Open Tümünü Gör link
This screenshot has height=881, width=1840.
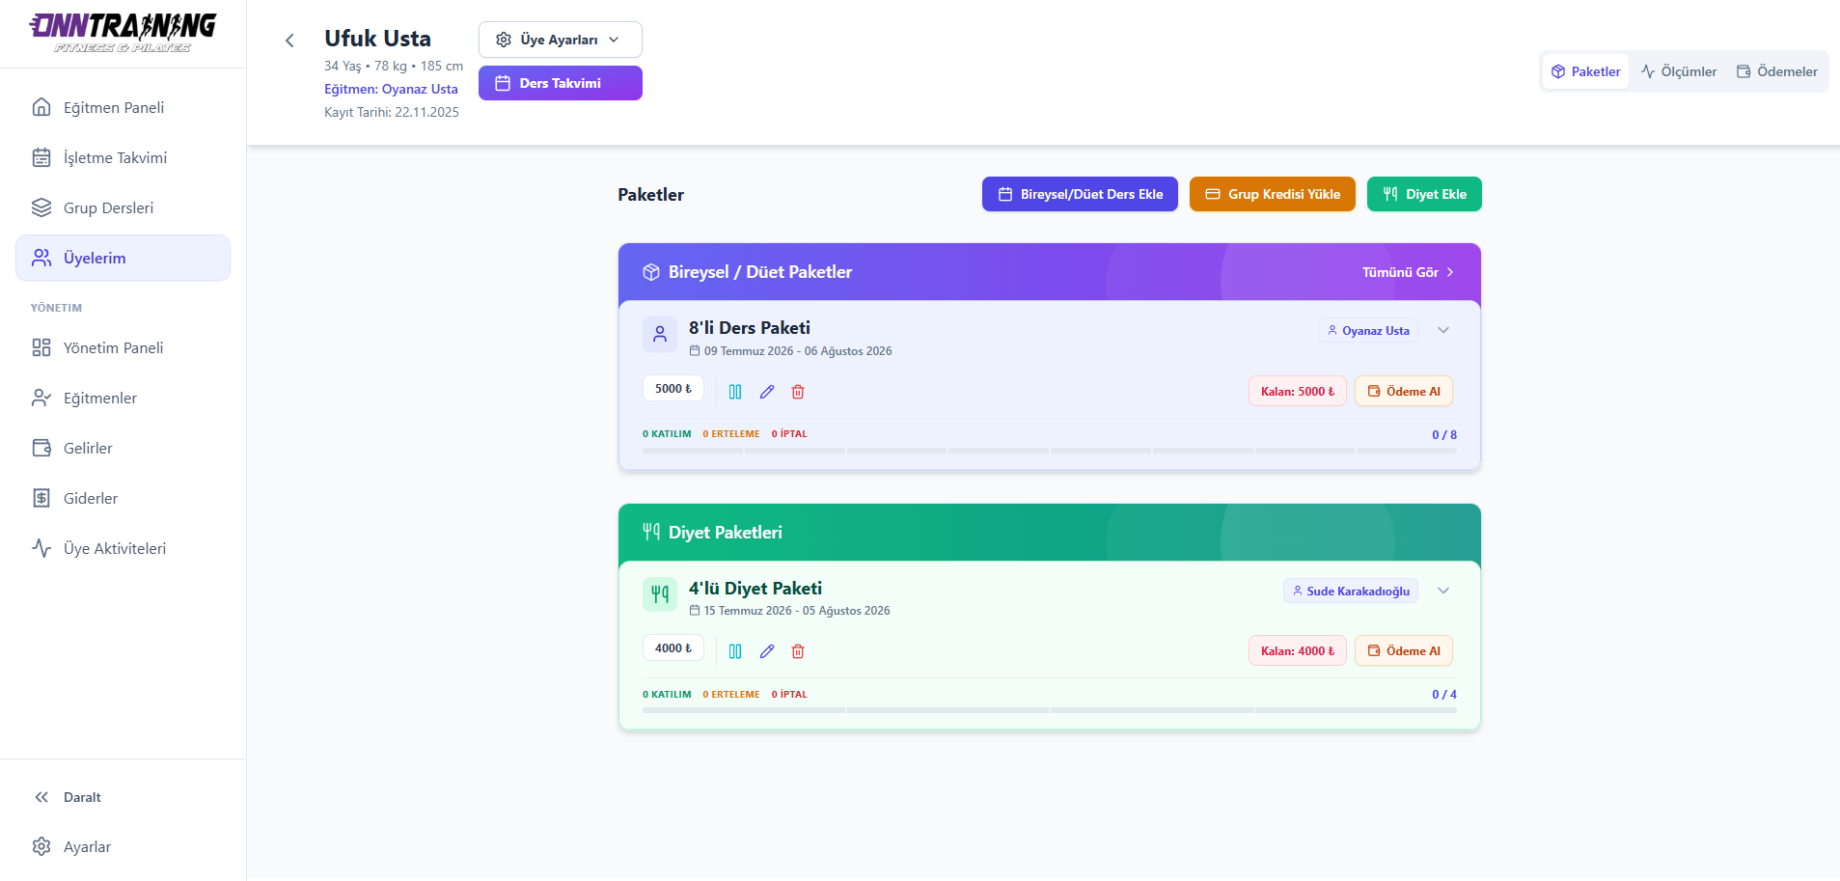click(1408, 272)
